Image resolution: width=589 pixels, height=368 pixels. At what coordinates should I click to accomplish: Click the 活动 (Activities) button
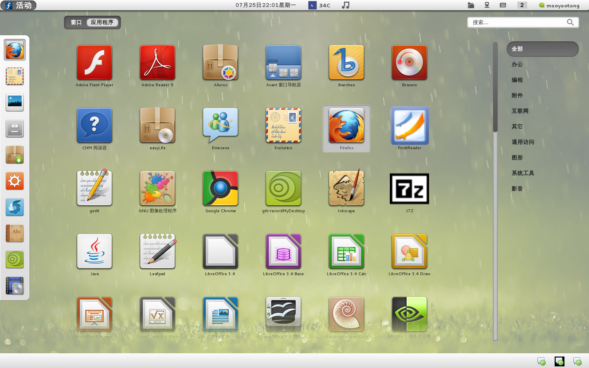pos(18,5)
